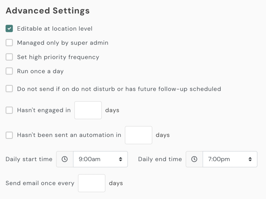Click the Advanced Settings heading
This screenshot has height=199, width=266.
tap(48, 11)
